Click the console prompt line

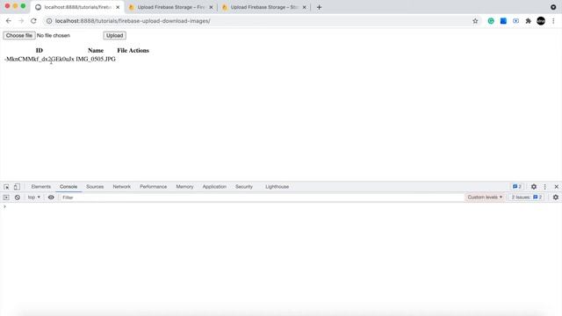[281, 207]
